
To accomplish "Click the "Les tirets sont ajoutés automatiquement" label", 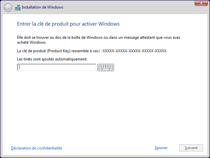I will tap(52, 59).
